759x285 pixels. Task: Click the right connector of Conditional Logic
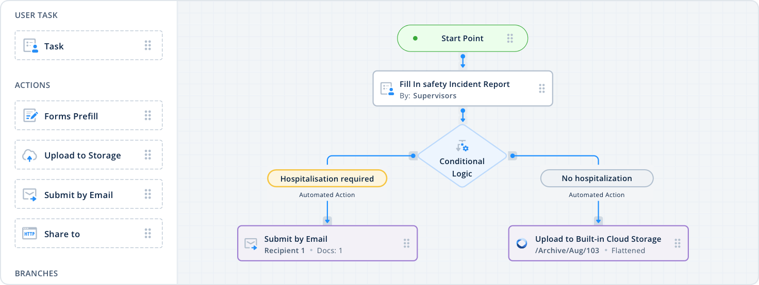[512, 155]
